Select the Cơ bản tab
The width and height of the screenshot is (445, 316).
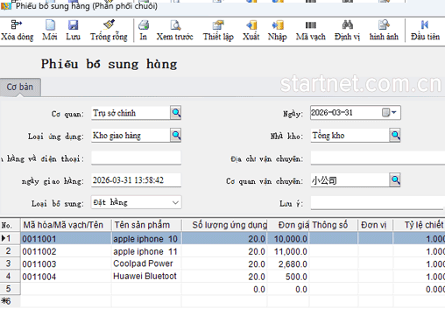20,87
